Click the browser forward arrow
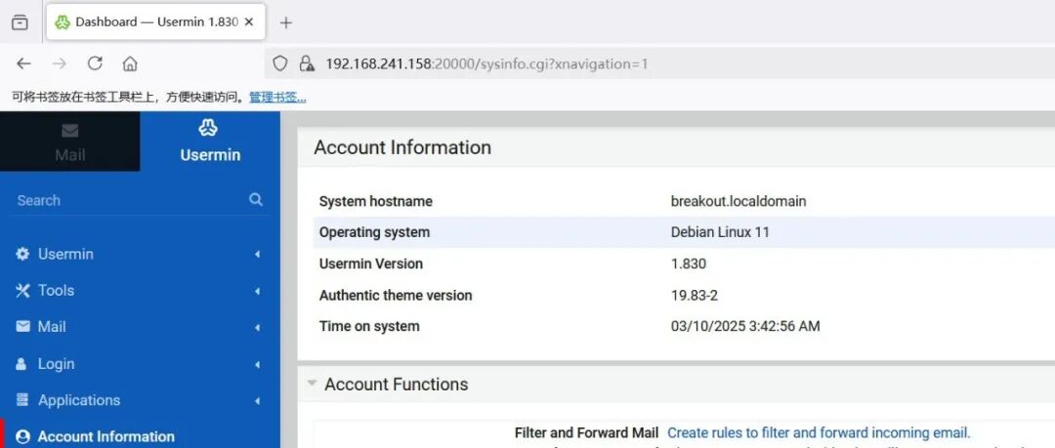This screenshot has width=1055, height=448. click(60, 63)
